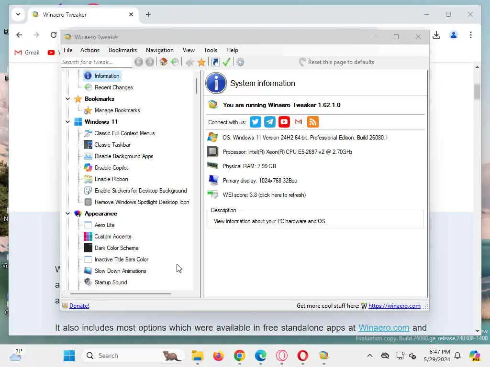The width and height of the screenshot is (490, 367).
Task: Click the Home icon in Tweaker toolbar
Action: [164, 62]
